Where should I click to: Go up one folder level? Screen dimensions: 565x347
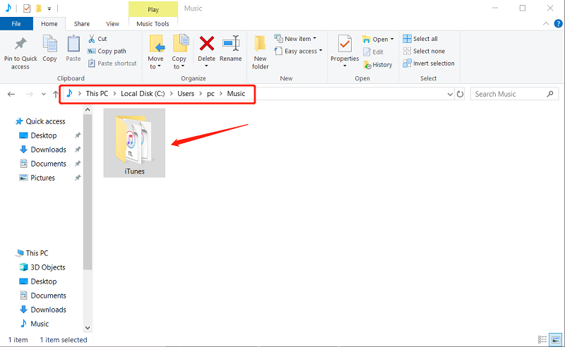tap(56, 95)
